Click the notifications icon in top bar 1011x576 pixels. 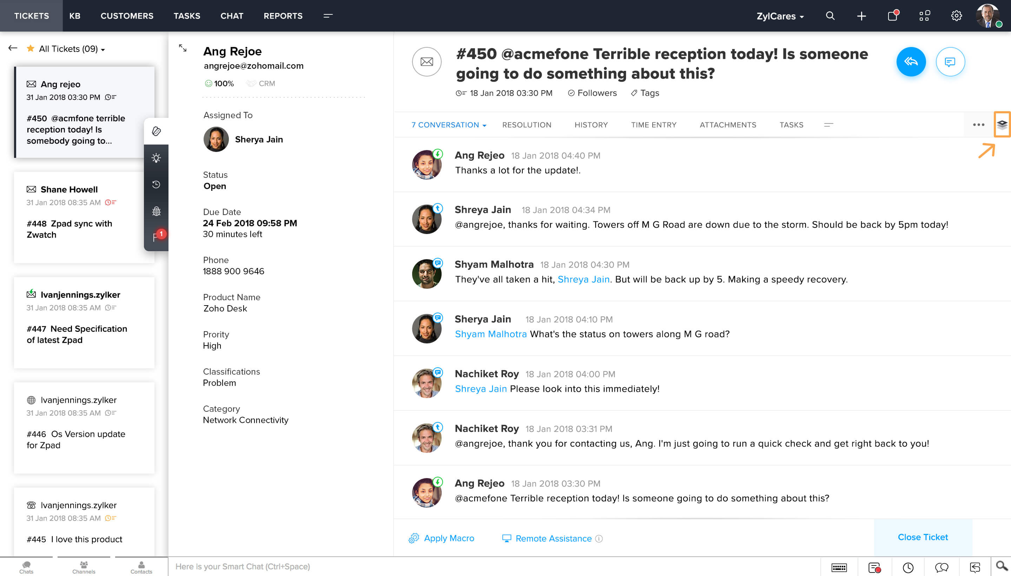(892, 16)
